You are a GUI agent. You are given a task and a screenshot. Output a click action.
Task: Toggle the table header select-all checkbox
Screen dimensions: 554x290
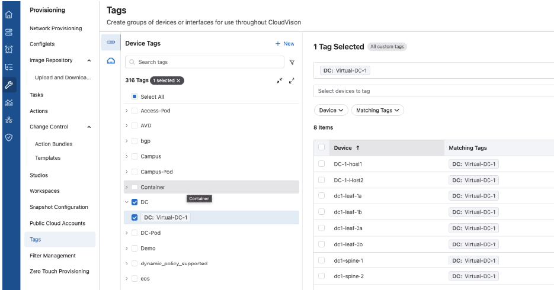point(321,147)
